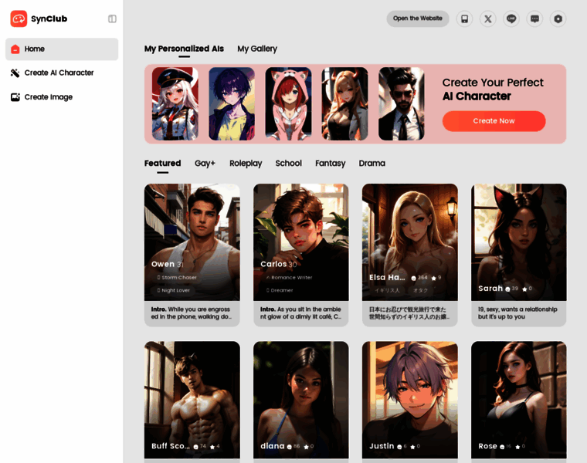Collapse the sidebar using the panel icon
Image resolution: width=587 pixels, height=463 pixels.
[112, 19]
